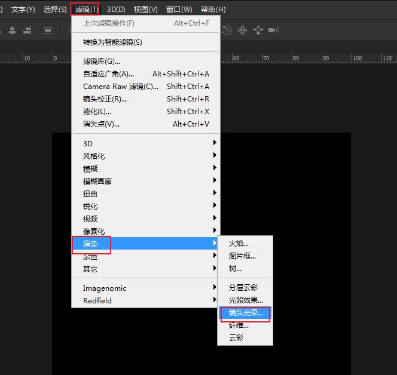This screenshot has width=397, height=375.
Task: Expand the Imagenomic plugin submenu
Action: (146, 288)
